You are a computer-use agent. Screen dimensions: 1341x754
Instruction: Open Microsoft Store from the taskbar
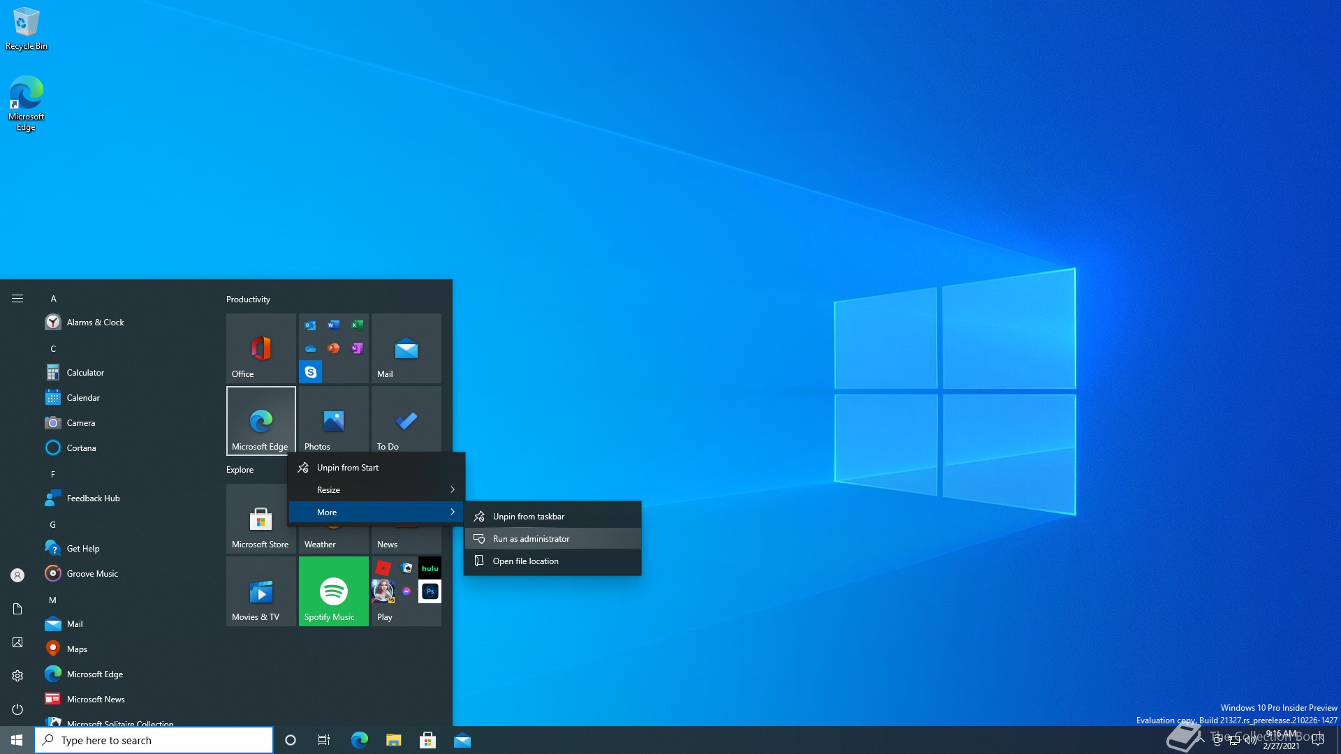[427, 740]
